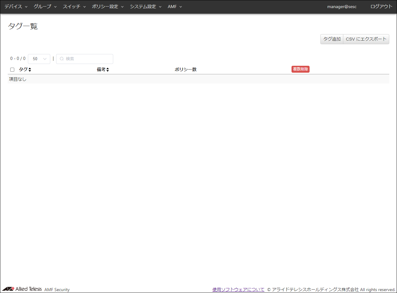Open the AMF menu in navbar
The image size is (397, 293).
[x=175, y=7]
